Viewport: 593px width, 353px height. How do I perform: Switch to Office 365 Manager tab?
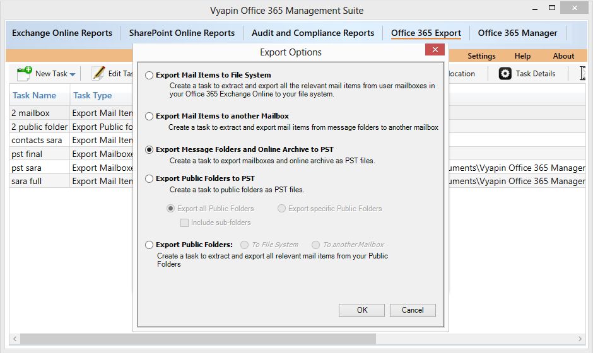coord(517,33)
